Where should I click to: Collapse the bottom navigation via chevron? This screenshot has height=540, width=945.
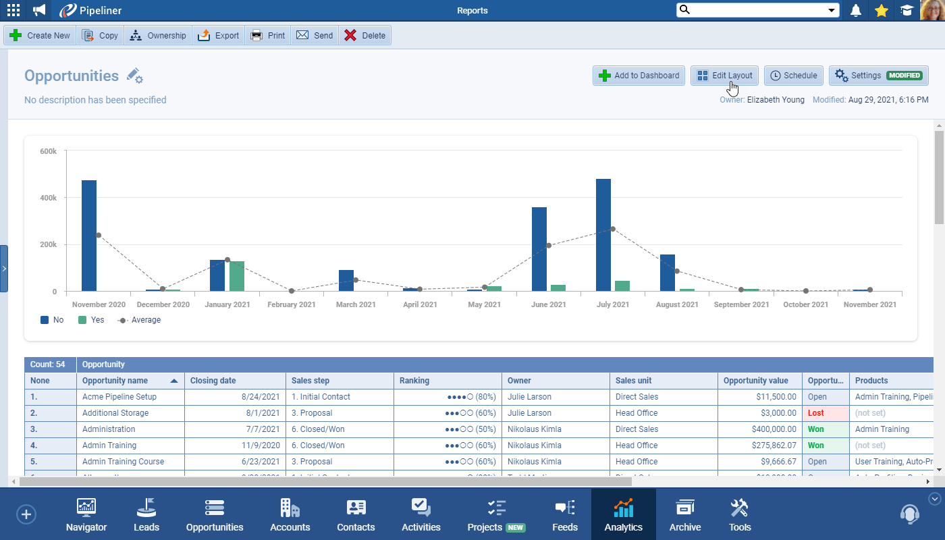point(934,497)
